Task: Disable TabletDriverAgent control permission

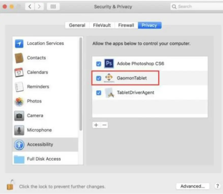Action: coord(99,93)
